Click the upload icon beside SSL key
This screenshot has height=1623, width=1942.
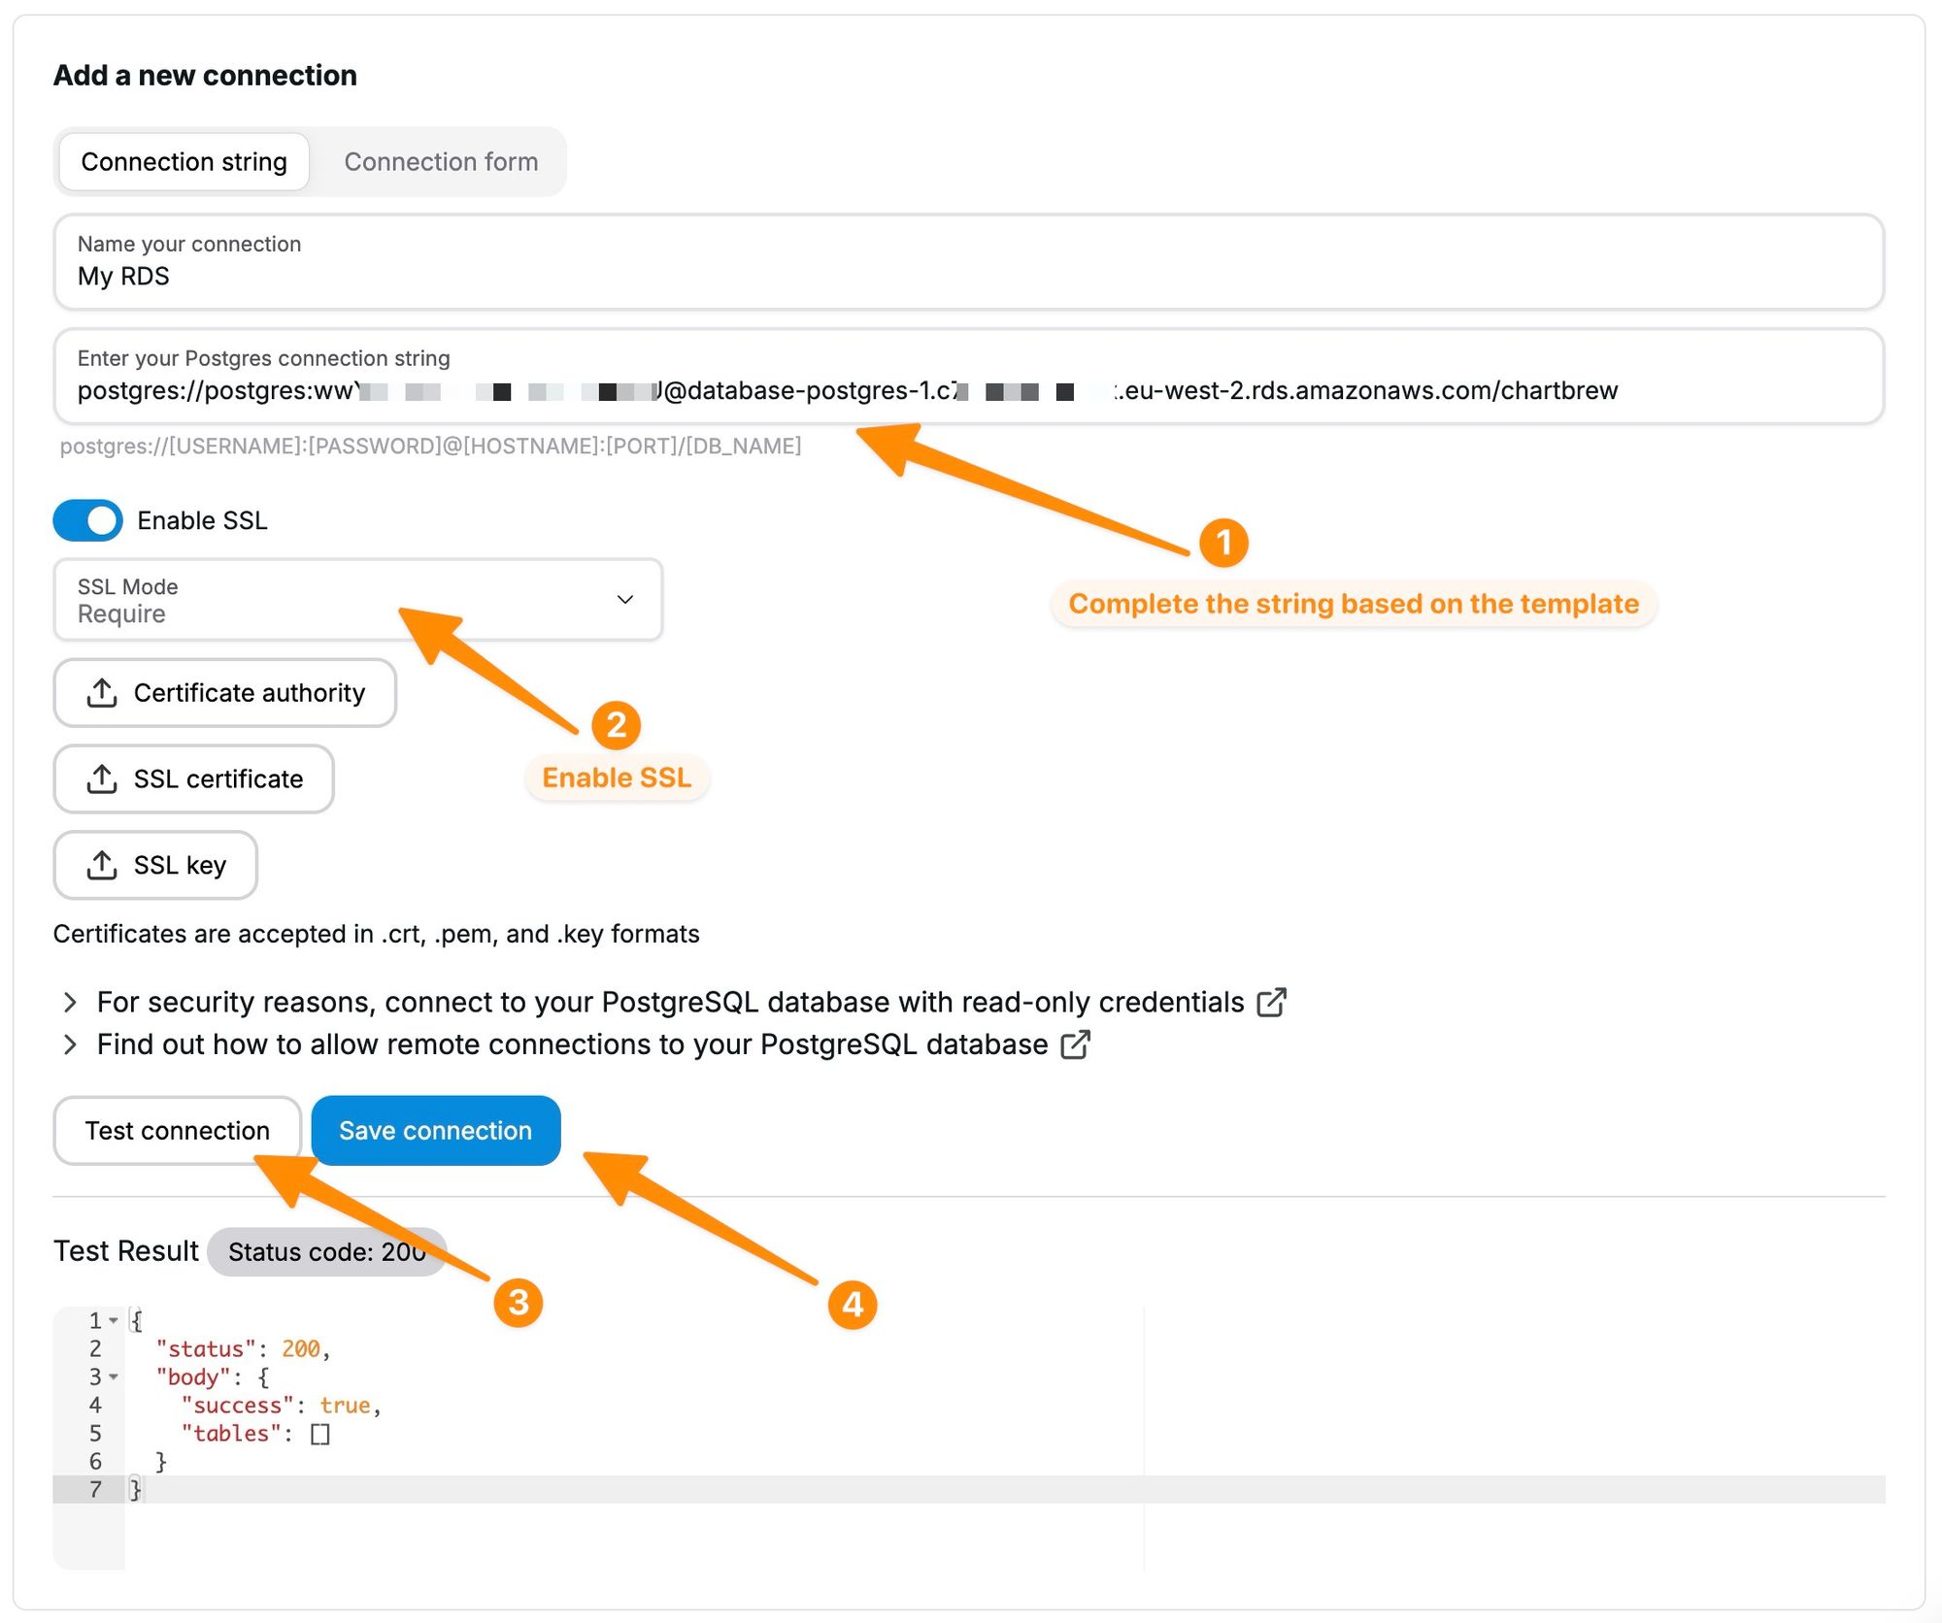pos(102,865)
